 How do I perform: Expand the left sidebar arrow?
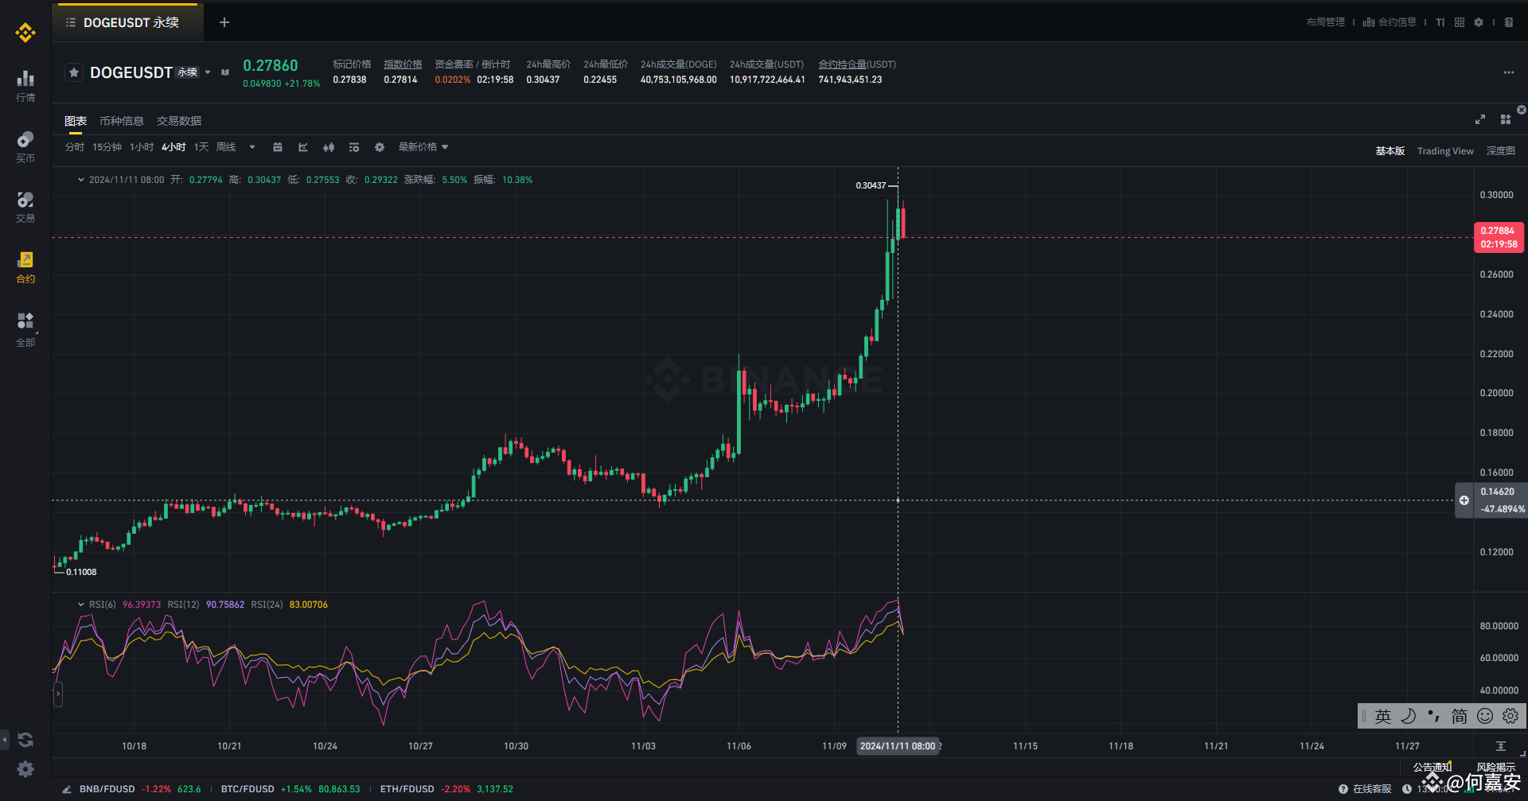(5, 740)
